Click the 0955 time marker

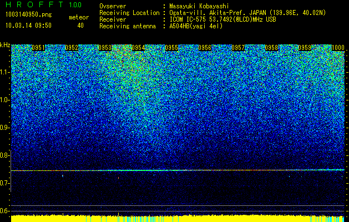pos(171,48)
